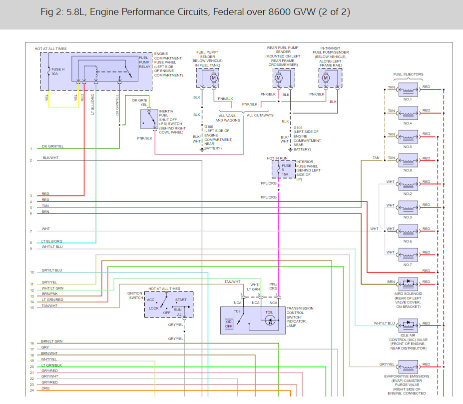Select the EVAP canister purge valve symbol
This screenshot has width=463, height=404.
[408, 367]
